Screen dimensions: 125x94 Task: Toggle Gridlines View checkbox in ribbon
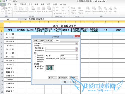point(72,11)
